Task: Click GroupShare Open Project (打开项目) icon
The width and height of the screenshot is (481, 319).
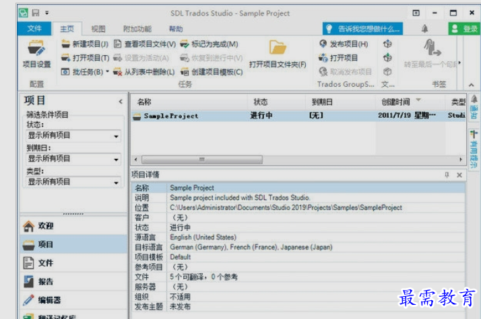Action: click(x=323, y=58)
